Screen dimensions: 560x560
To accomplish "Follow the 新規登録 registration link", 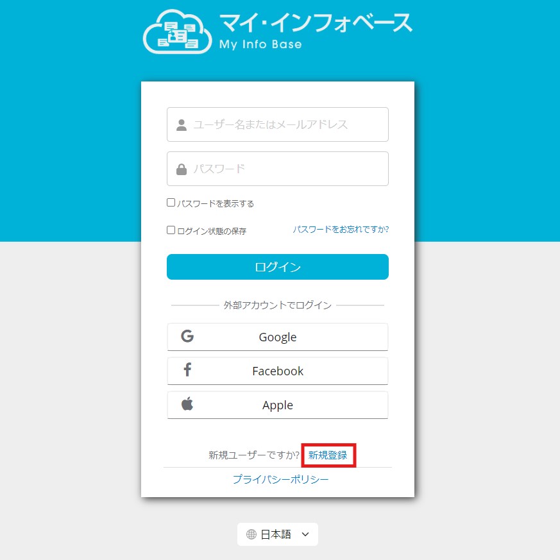I will (328, 455).
